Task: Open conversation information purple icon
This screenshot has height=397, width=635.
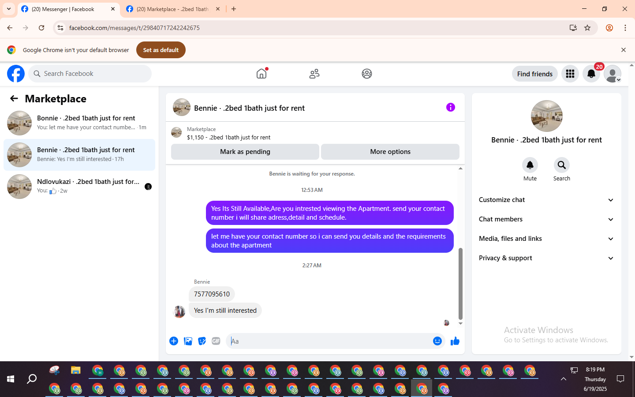Action: [x=450, y=107]
